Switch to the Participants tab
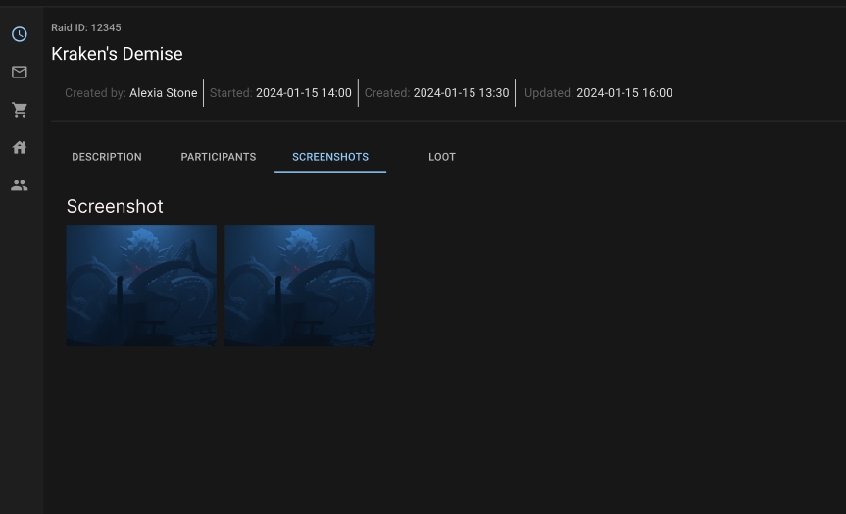 click(x=219, y=157)
